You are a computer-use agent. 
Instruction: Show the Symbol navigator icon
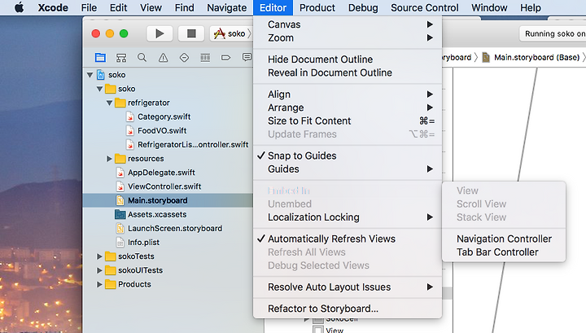click(121, 58)
